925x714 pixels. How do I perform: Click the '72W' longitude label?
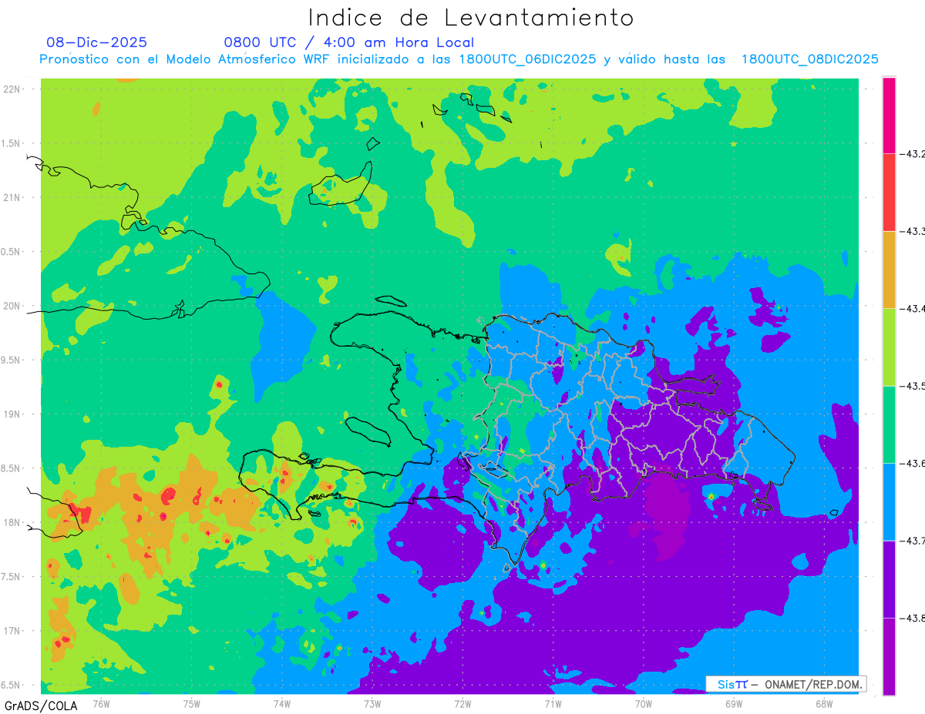(462, 703)
